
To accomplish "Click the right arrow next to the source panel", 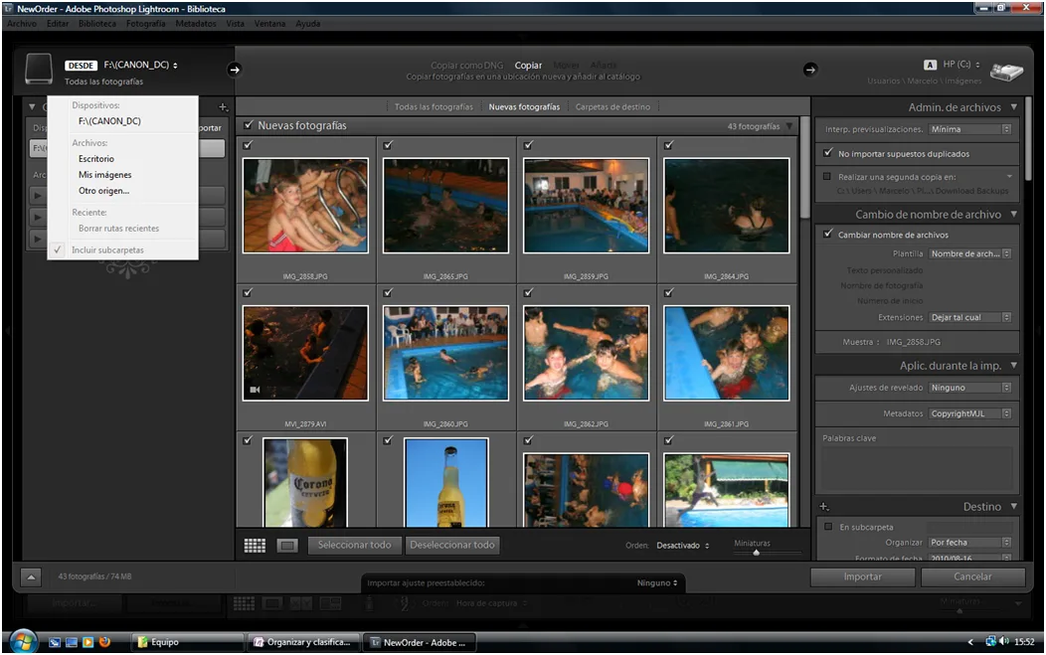I will pos(236,70).
